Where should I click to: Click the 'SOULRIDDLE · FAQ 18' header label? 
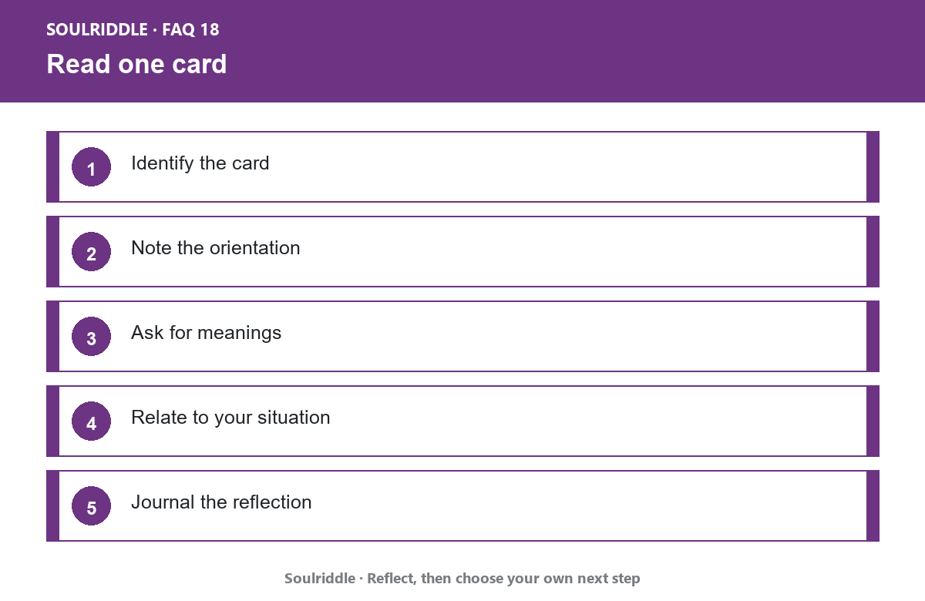[x=133, y=30]
